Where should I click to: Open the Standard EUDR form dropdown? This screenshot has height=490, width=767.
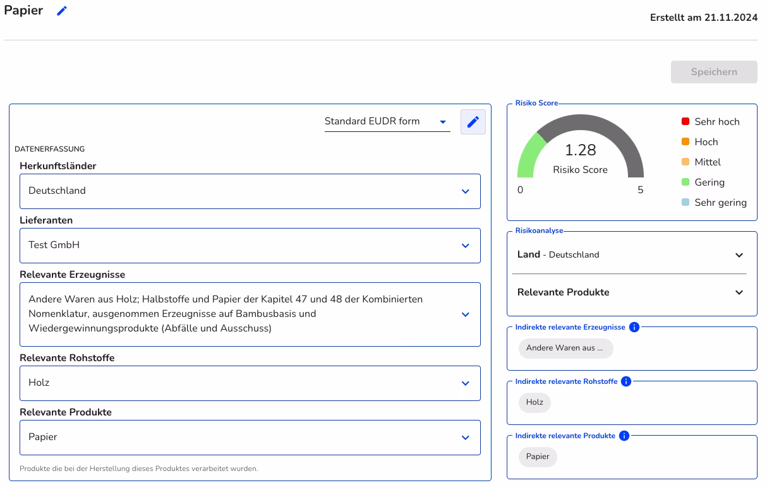pyautogui.click(x=387, y=122)
